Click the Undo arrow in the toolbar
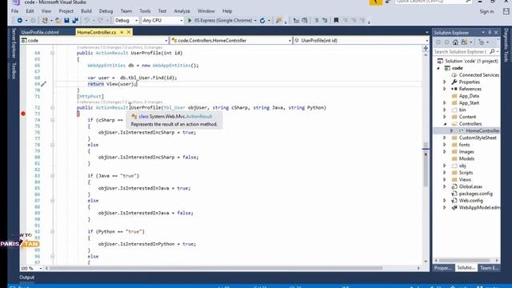This screenshot has width=512, height=288. pos(86,21)
